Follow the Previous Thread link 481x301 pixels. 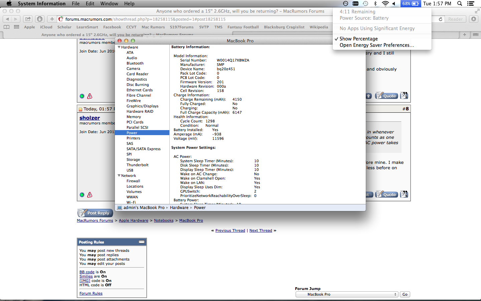(230, 230)
